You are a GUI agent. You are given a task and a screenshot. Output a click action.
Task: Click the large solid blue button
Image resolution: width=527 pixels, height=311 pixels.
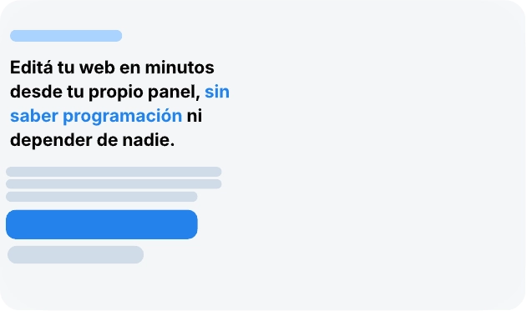point(102,224)
